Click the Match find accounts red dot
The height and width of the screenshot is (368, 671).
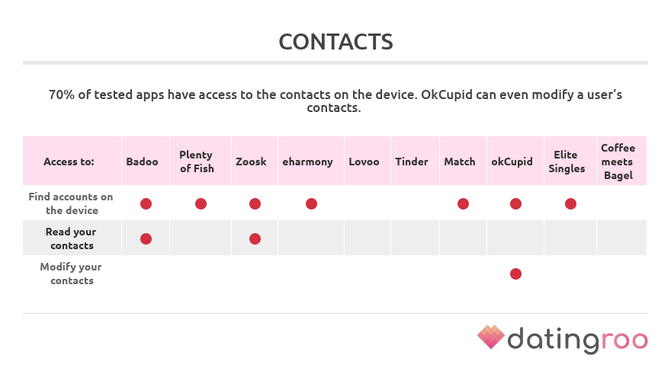click(463, 204)
